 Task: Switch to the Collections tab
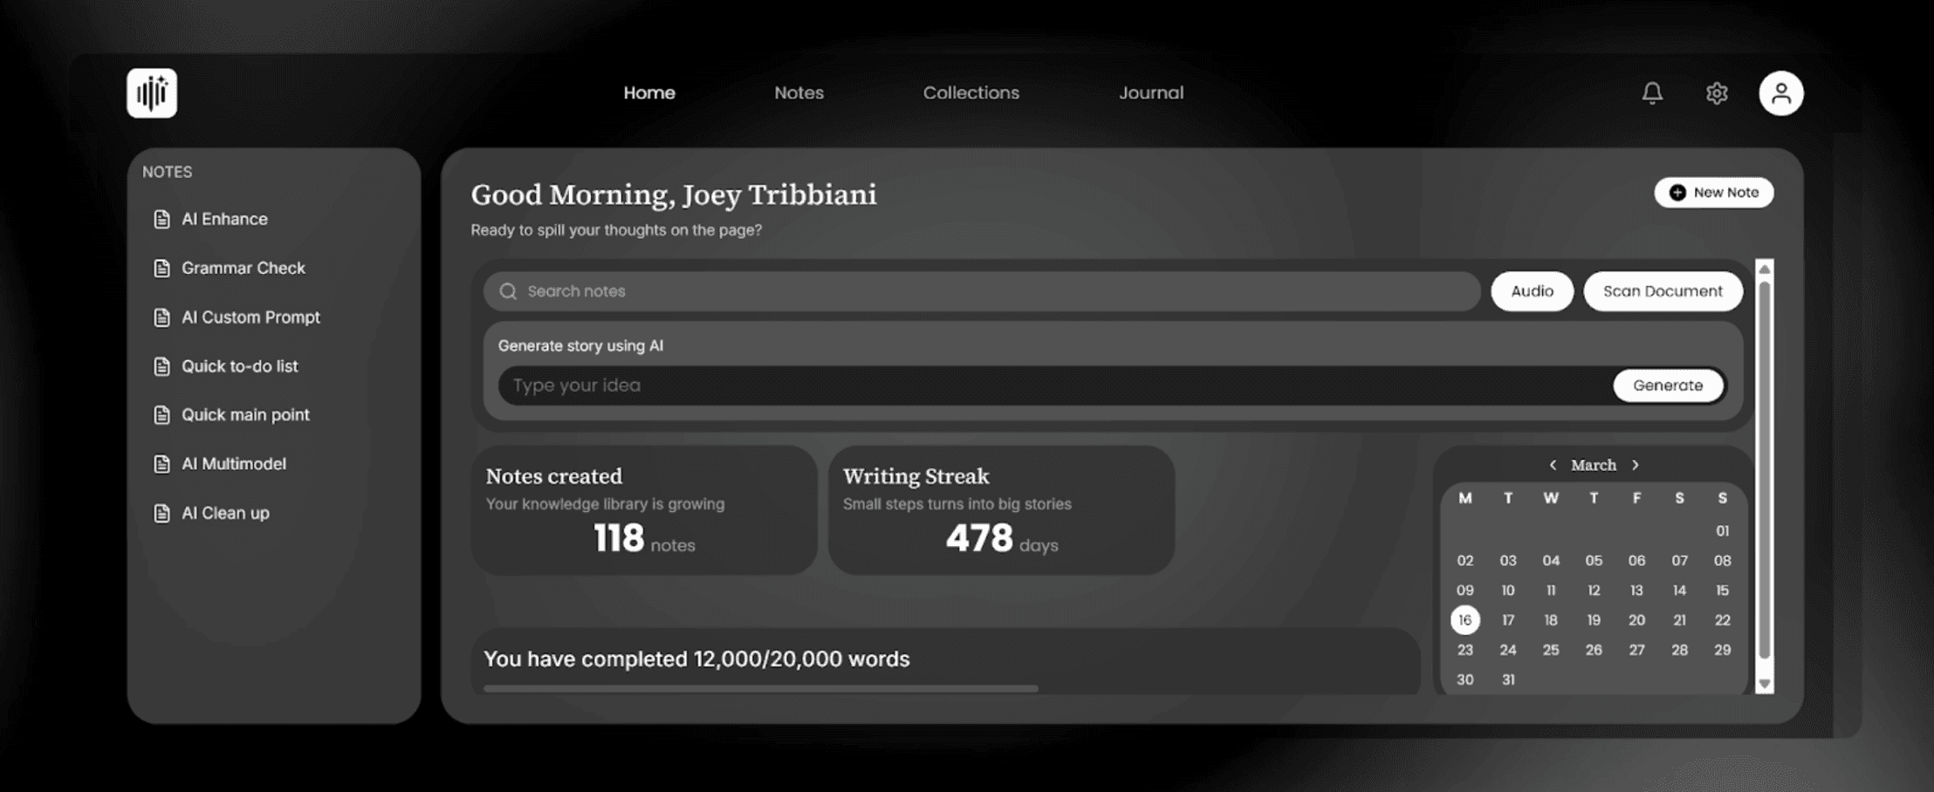point(970,92)
